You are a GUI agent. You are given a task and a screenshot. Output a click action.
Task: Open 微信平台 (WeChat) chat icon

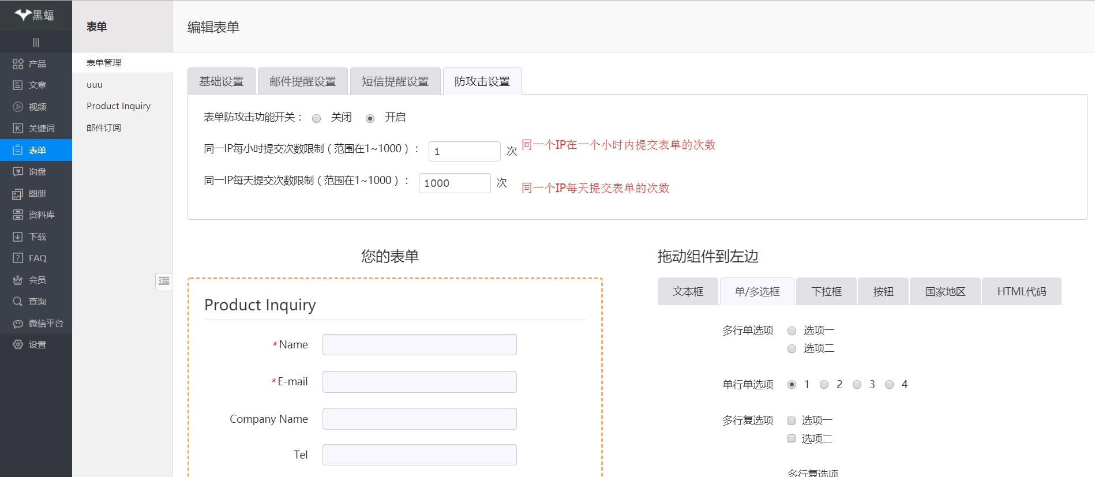click(x=18, y=324)
